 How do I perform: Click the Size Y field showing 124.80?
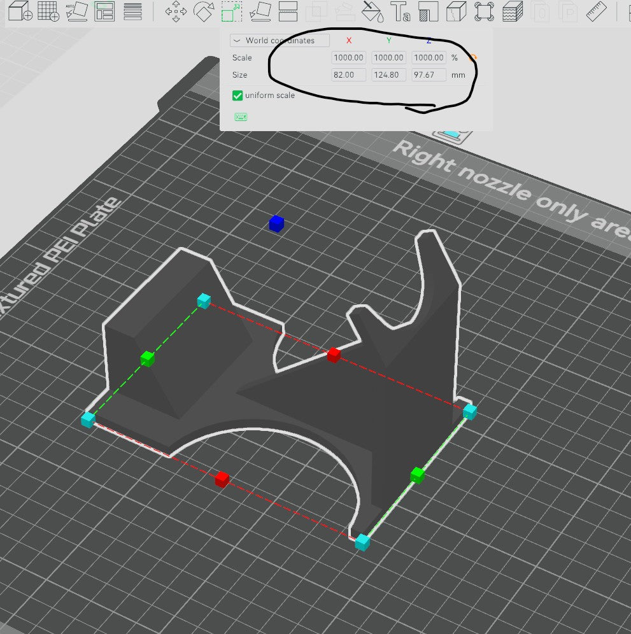[x=388, y=75]
